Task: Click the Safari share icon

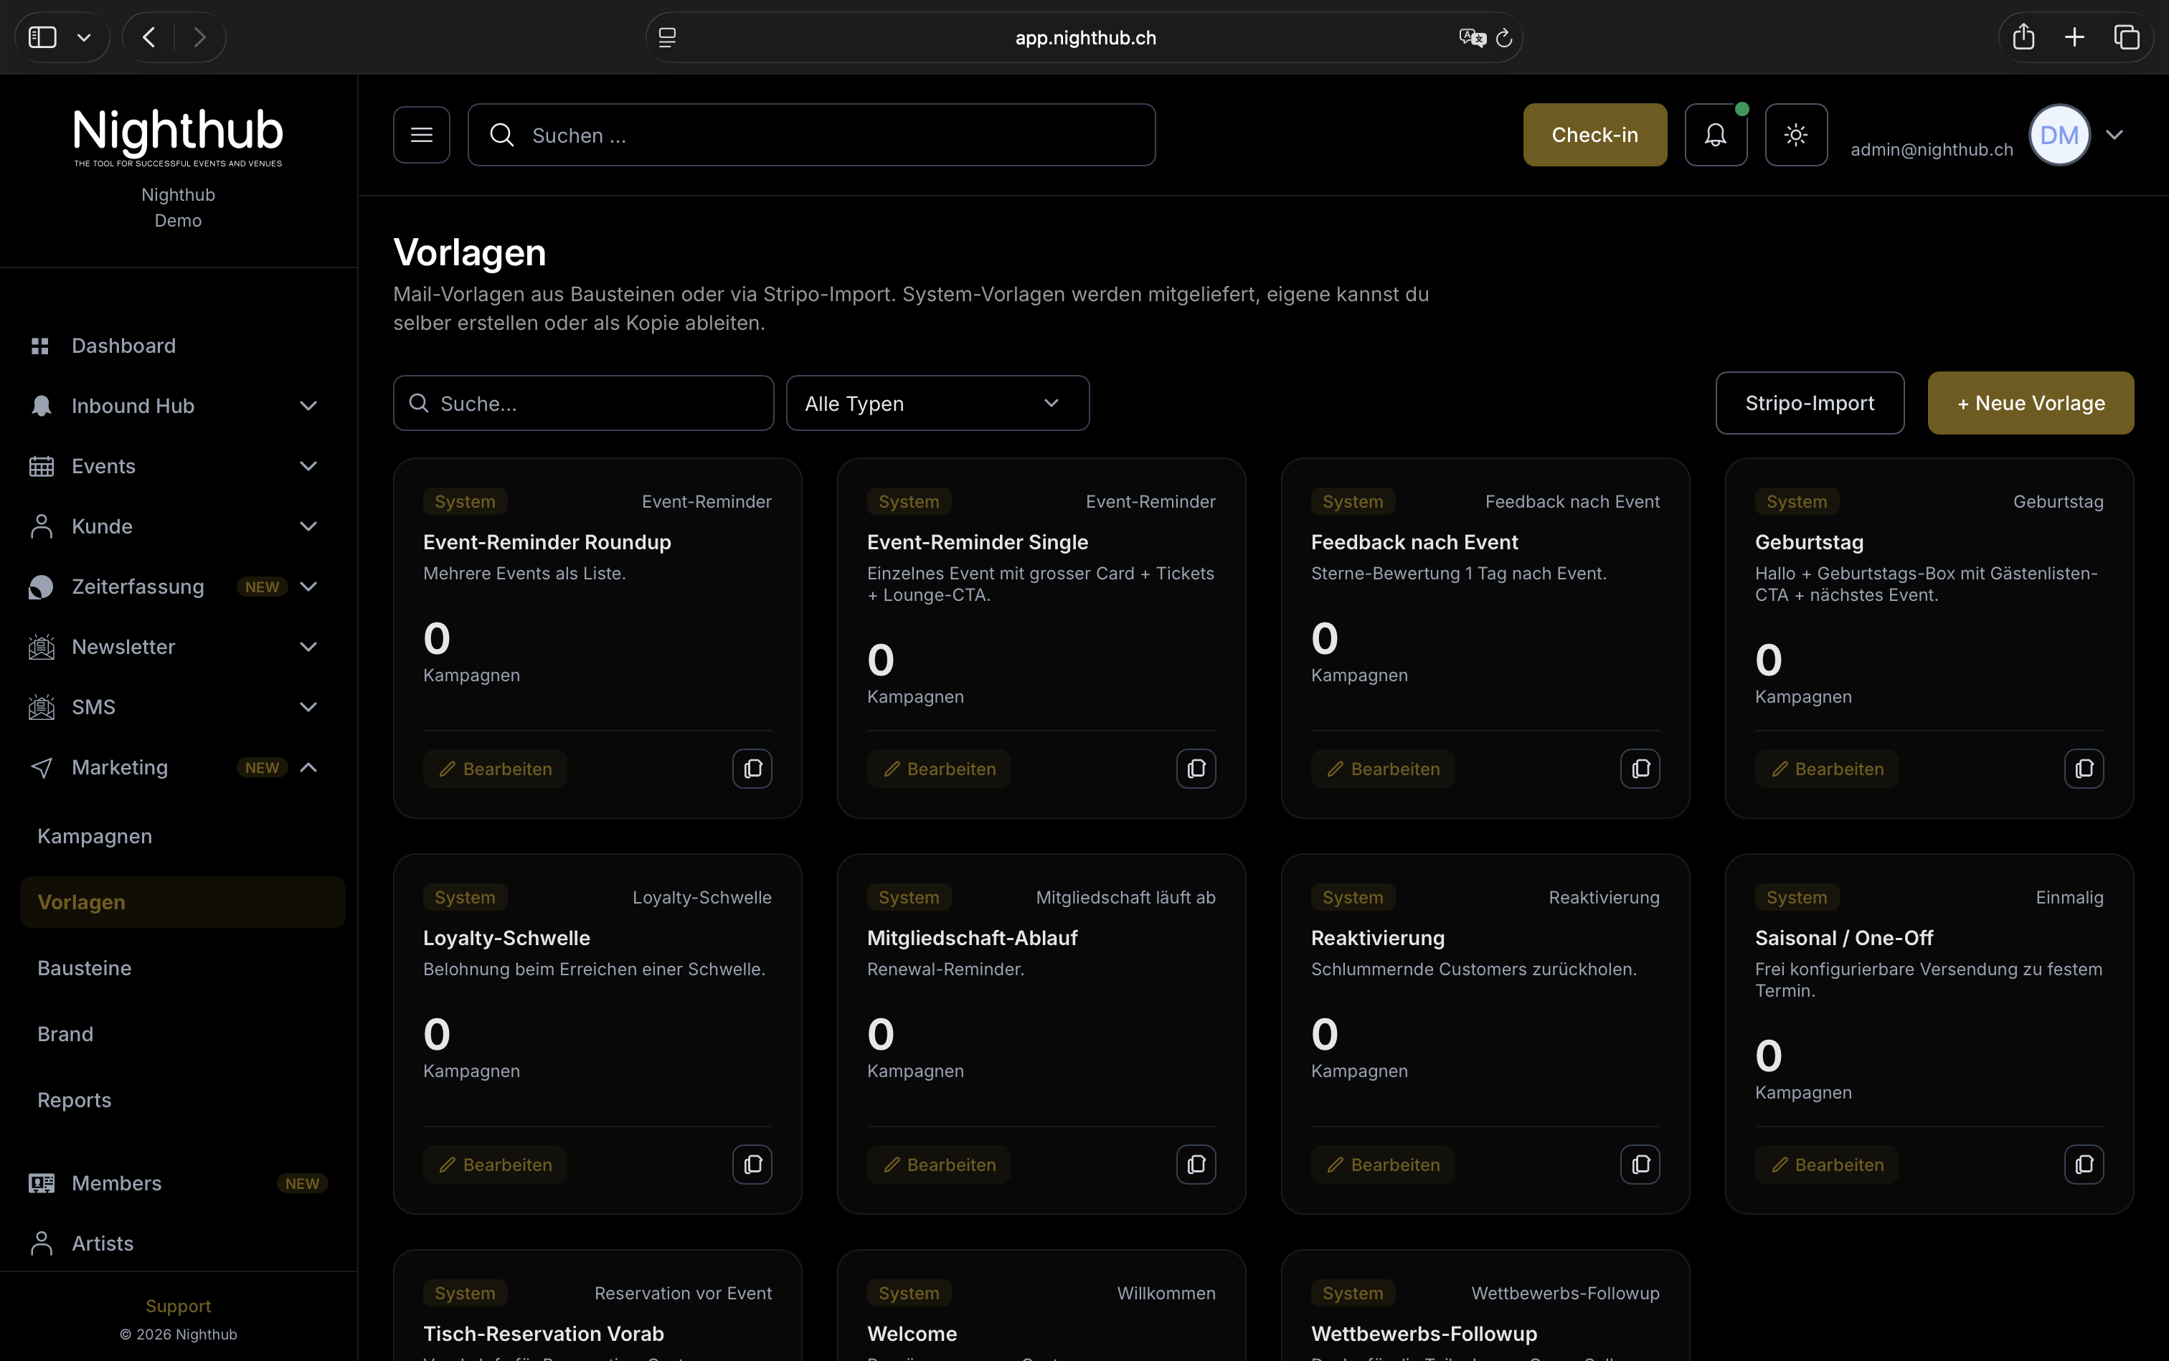Action: (x=2023, y=37)
